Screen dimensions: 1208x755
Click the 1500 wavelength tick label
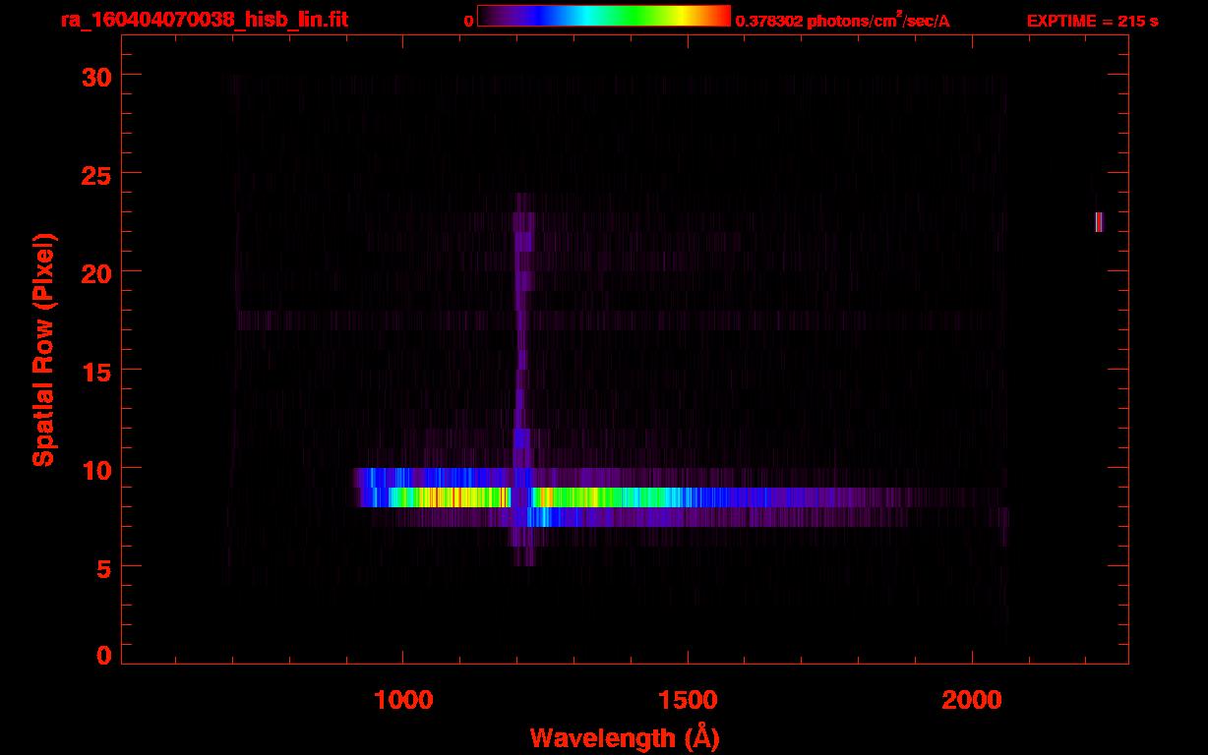tap(687, 700)
